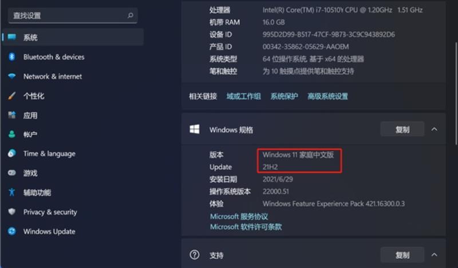Click the Privacy & security shield icon
The height and width of the screenshot is (268, 458).
pyautogui.click(x=11, y=212)
